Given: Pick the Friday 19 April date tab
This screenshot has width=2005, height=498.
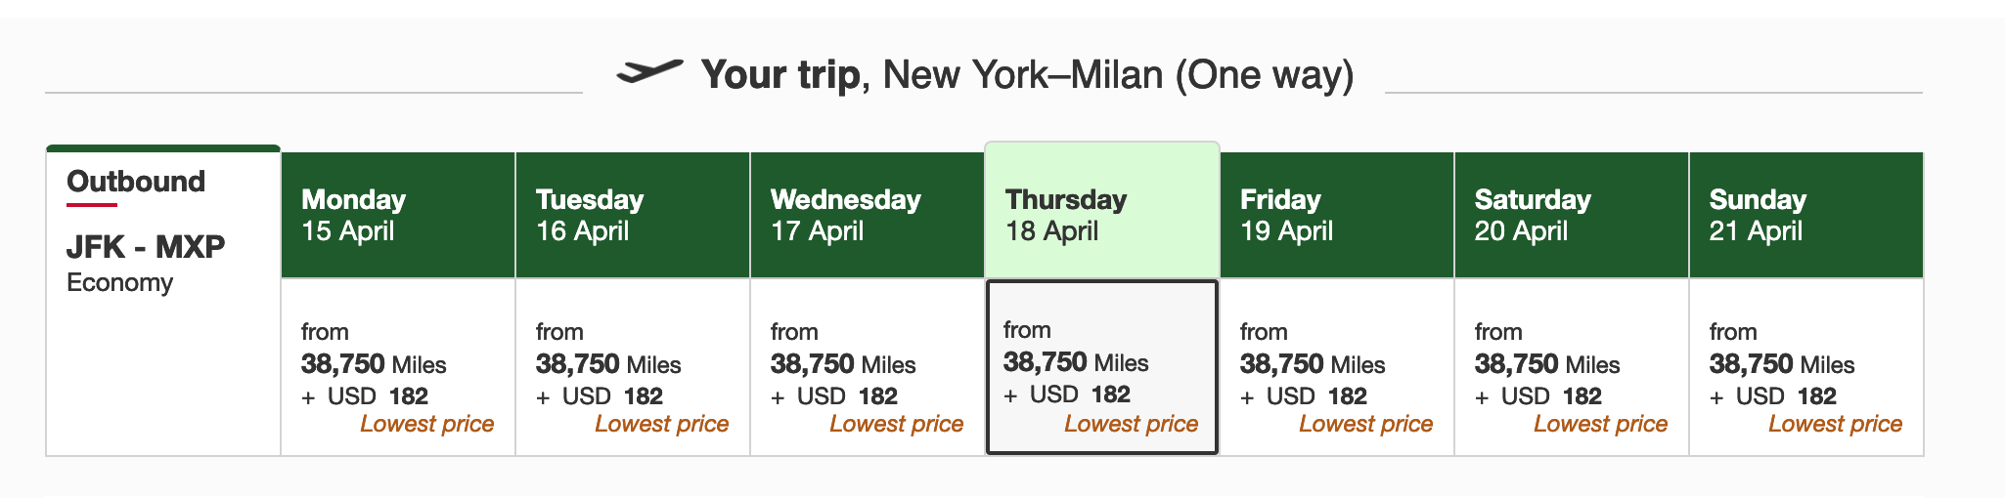Looking at the screenshot, I should 1336,215.
